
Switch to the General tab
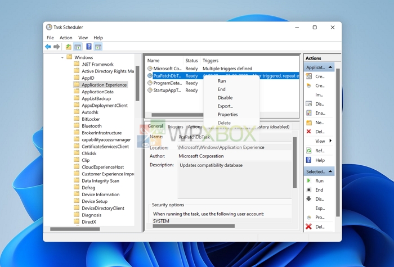point(155,126)
